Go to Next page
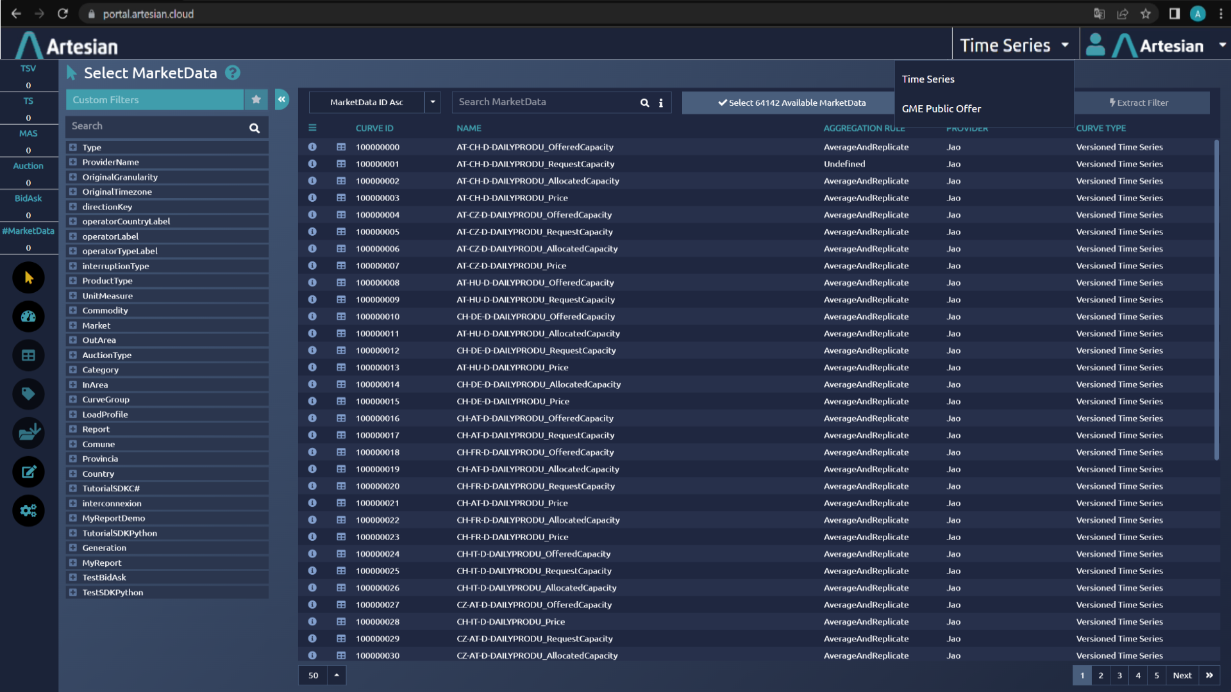Image resolution: width=1231 pixels, height=692 pixels. tap(1182, 675)
